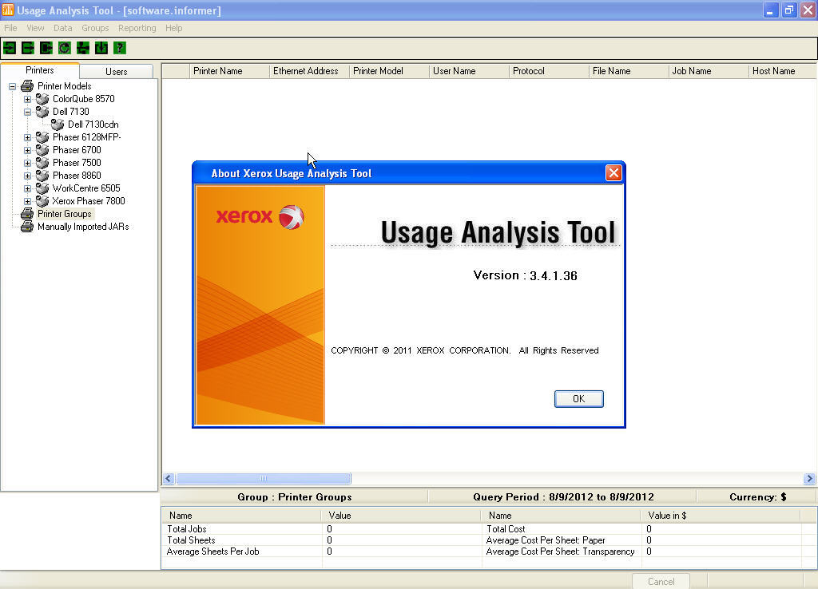Viewport: 818px width, 589px height.
Task: Click the Phaser 6128MFP- printer icon
Action: coord(42,137)
